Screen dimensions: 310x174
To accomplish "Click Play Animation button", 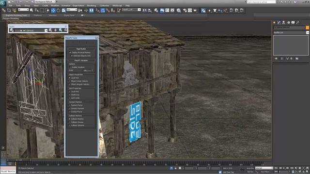I will (x=284, y=168).
